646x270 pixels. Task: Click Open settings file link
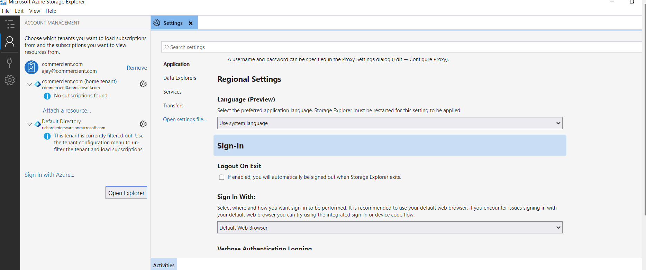pyautogui.click(x=185, y=119)
